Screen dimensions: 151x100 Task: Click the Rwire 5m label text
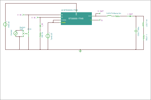pyautogui.click(x=117, y=13)
